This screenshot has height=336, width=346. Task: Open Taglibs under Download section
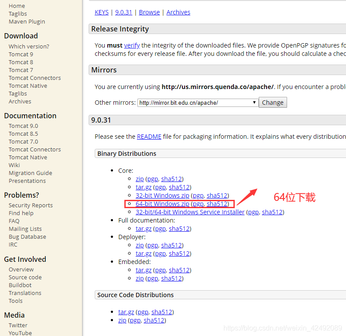pos(18,94)
